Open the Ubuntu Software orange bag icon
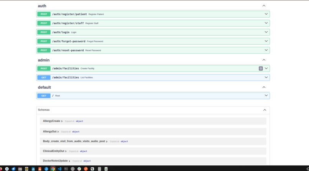Viewport: 309px width, 171px height. pyautogui.click(x=39, y=169)
